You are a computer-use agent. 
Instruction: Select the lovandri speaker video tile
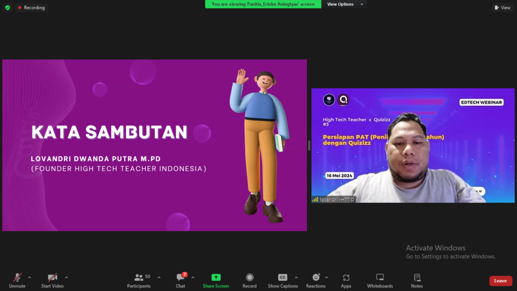[x=412, y=145]
